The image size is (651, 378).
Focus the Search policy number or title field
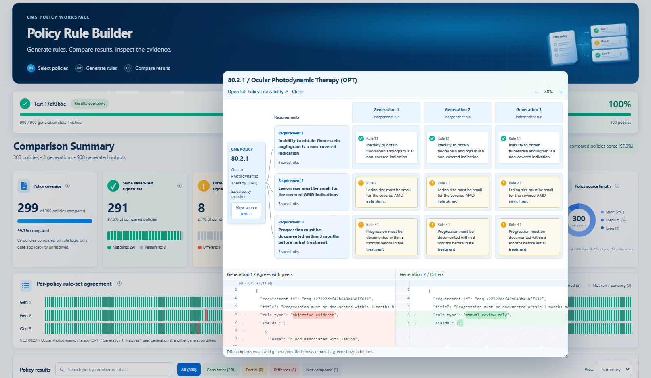click(x=114, y=370)
